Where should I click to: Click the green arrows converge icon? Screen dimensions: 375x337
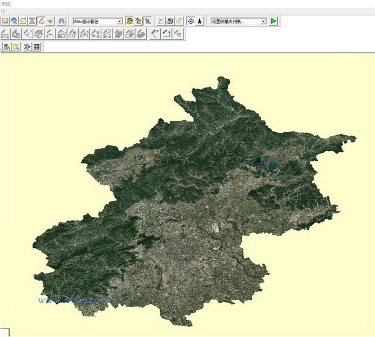point(27,47)
